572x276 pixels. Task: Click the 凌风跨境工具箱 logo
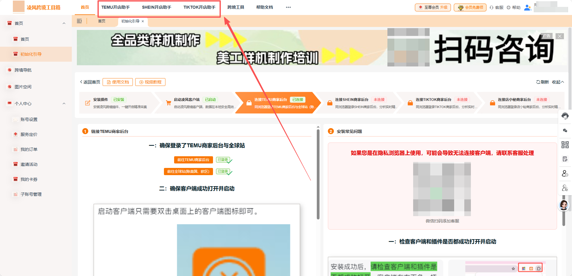coord(37,7)
